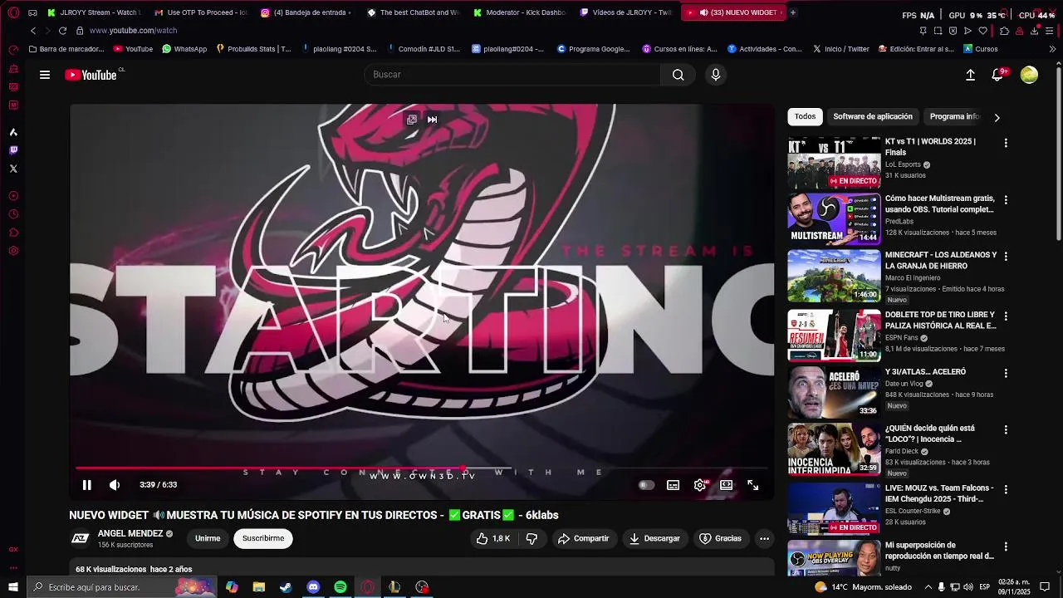
Task: Go to the YouTube home logo
Action: (91, 75)
